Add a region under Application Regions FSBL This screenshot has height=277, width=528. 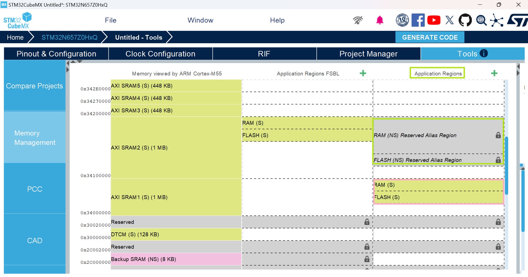tap(363, 73)
